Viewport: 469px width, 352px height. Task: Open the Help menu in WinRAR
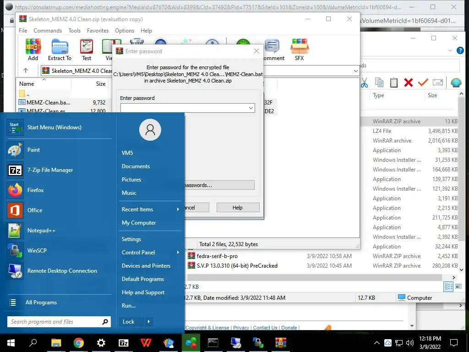click(x=146, y=31)
